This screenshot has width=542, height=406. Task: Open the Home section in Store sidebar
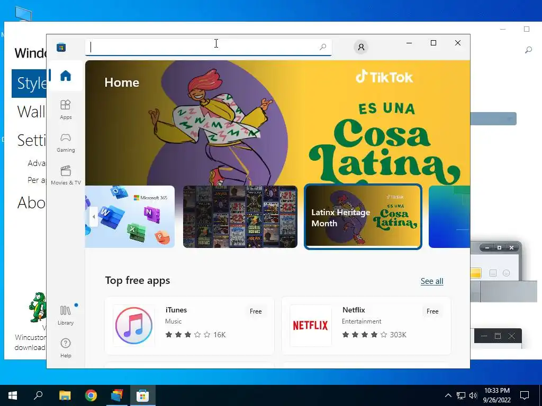[x=65, y=76]
